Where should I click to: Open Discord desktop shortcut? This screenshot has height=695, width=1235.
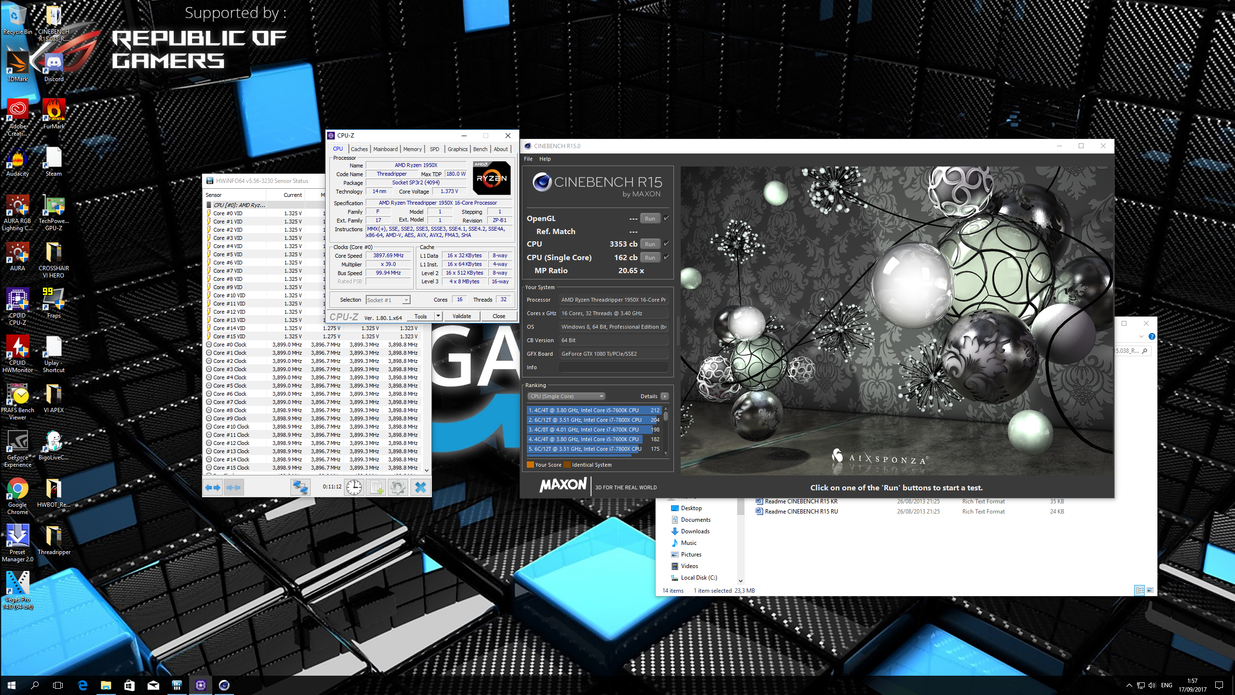(x=54, y=67)
